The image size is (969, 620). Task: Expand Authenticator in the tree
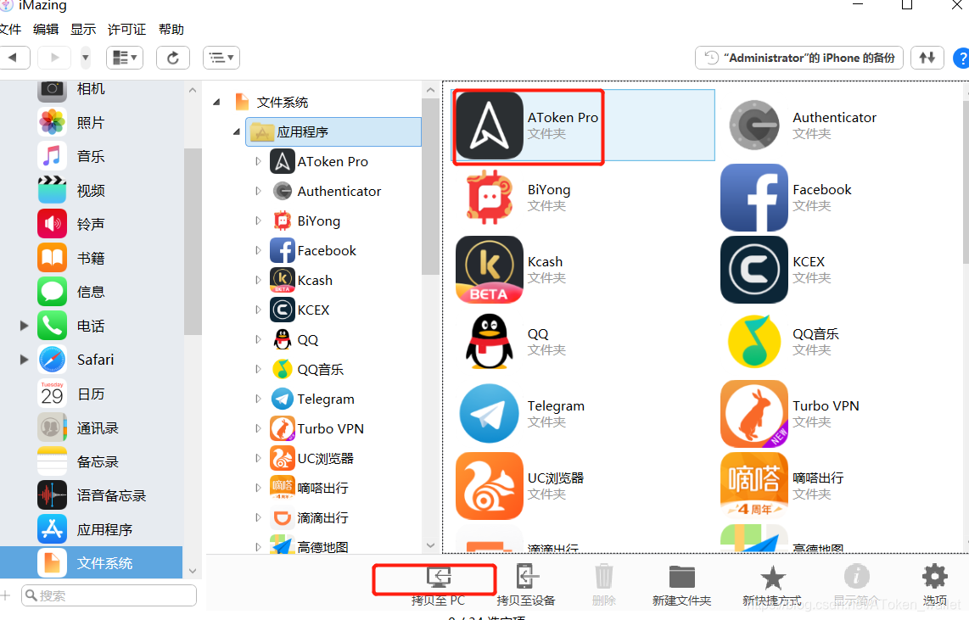258,191
